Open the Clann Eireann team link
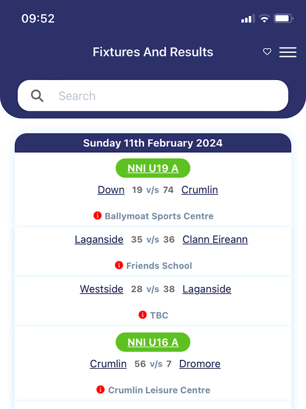Image resolution: width=306 pixels, height=409 pixels. [215, 239]
